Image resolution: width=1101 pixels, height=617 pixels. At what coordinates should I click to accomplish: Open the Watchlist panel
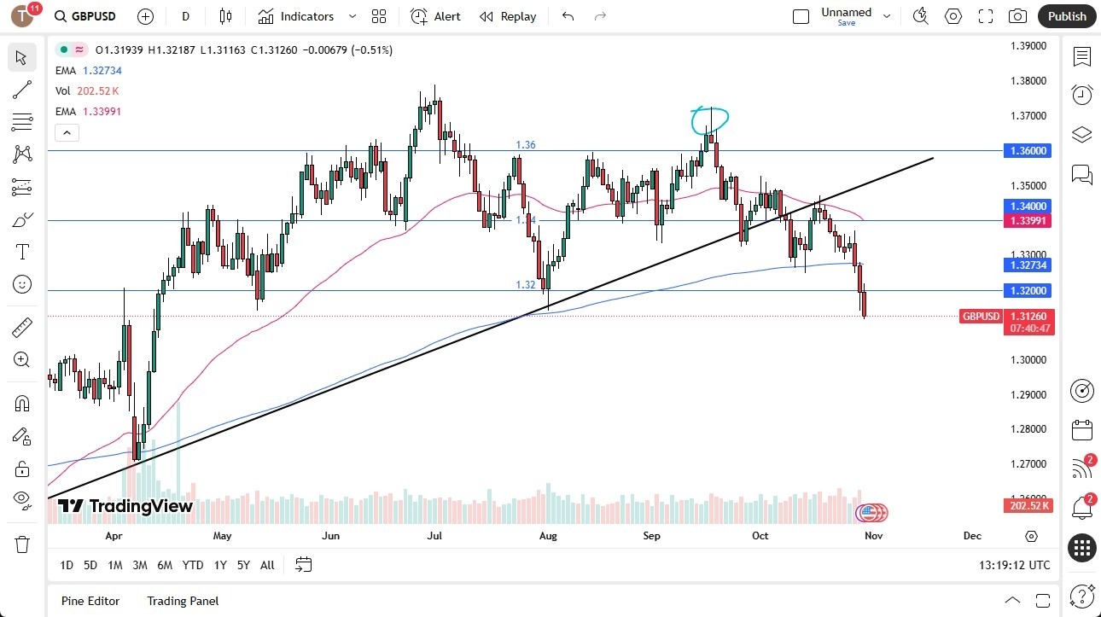pyautogui.click(x=1081, y=57)
